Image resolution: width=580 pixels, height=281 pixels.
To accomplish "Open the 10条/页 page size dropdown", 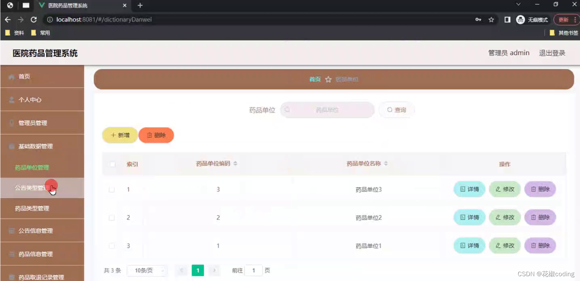I will [147, 270].
